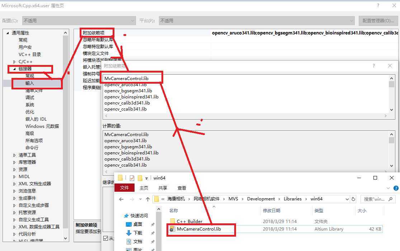The image size is (400, 251).
Task: Collapse the 链接器 tree node
Action: (15, 69)
